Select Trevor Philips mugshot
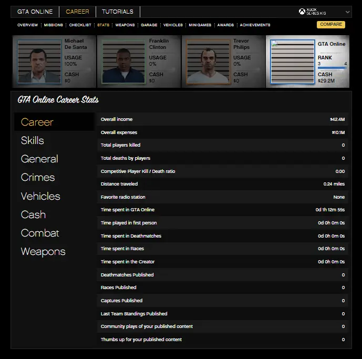The width and height of the screenshot is (362, 359). tap(209, 61)
